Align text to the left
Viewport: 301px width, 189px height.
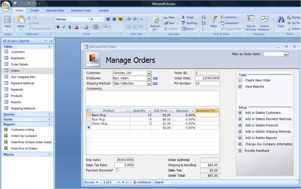click(x=108, y=19)
